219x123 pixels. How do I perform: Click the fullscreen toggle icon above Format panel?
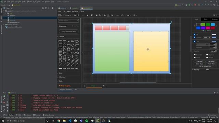pyautogui.click(x=214, y=15)
